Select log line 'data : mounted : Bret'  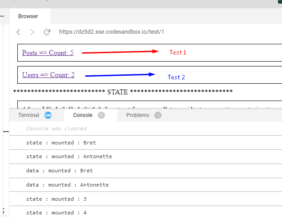pyautogui.click(x=60, y=171)
